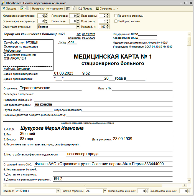The width and height of the screenshot is (194, 196).
Task: Click the Поле справа input field
Action: [72, 16]
